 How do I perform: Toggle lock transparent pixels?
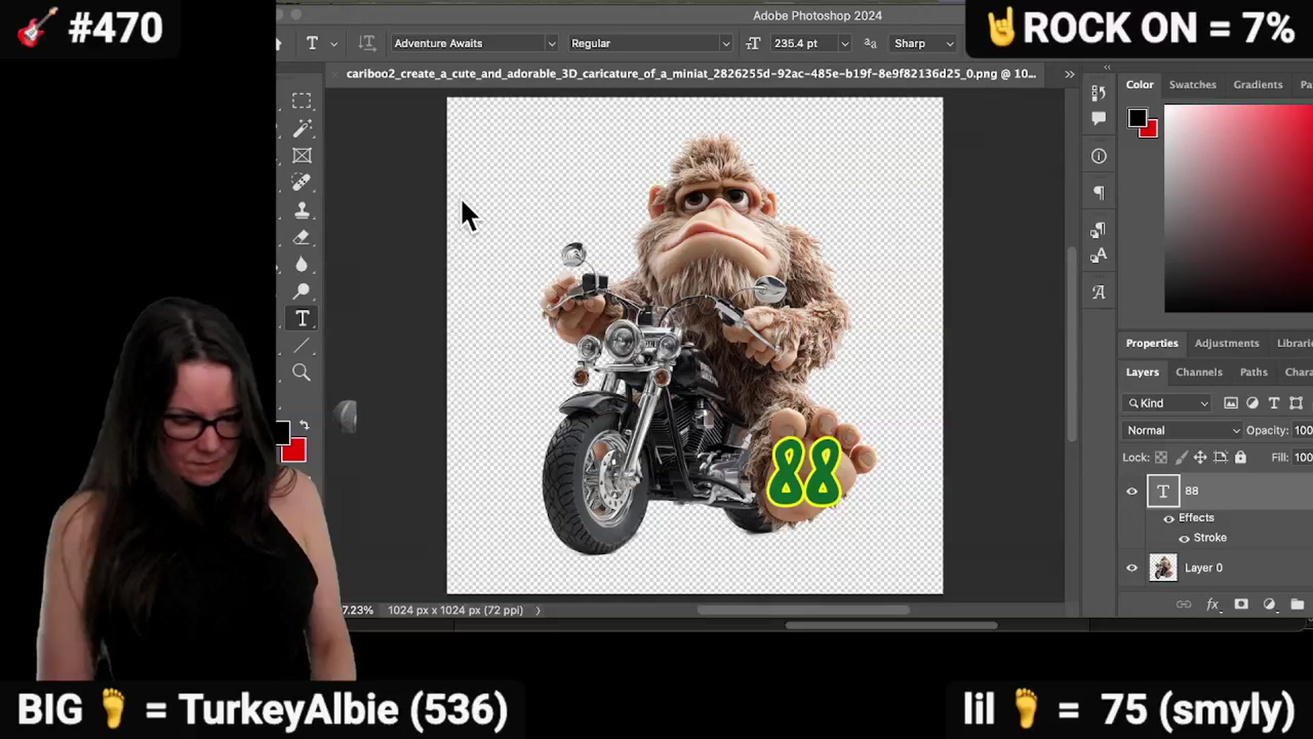(x=1161, y=457)
